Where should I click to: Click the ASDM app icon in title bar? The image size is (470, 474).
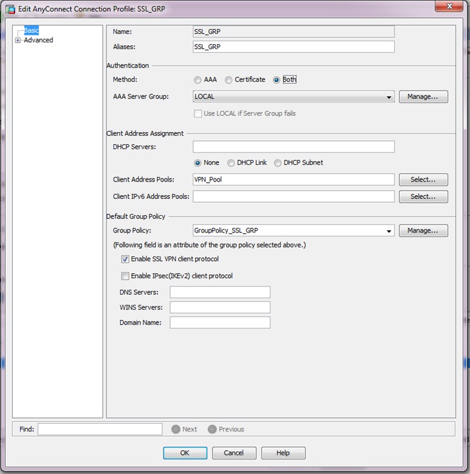pos(10,10)
